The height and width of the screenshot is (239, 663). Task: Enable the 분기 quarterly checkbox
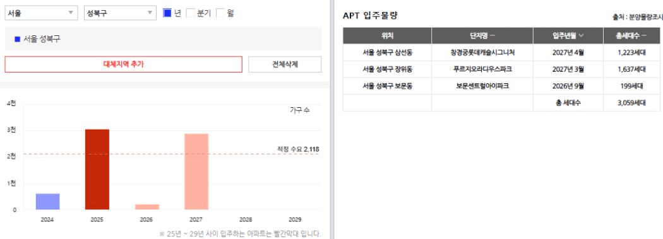pos(191,13)
